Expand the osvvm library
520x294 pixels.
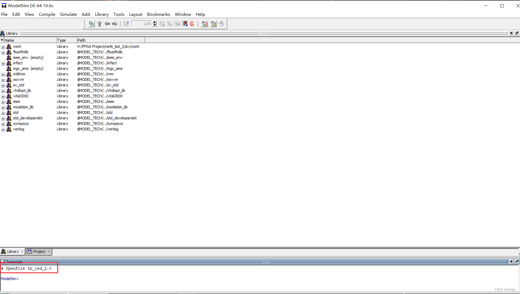click(x=3, y=80)
